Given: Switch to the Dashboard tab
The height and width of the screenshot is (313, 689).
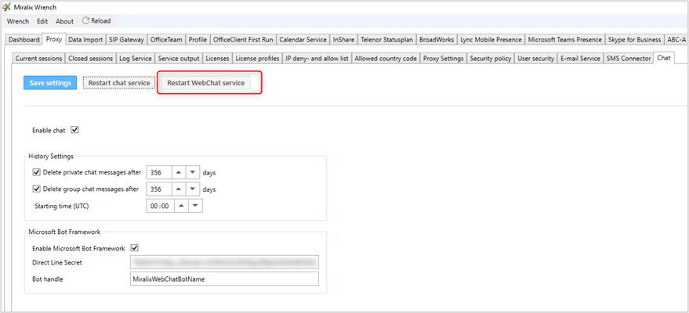Looking at the screenshot, I should coord(24,39).
